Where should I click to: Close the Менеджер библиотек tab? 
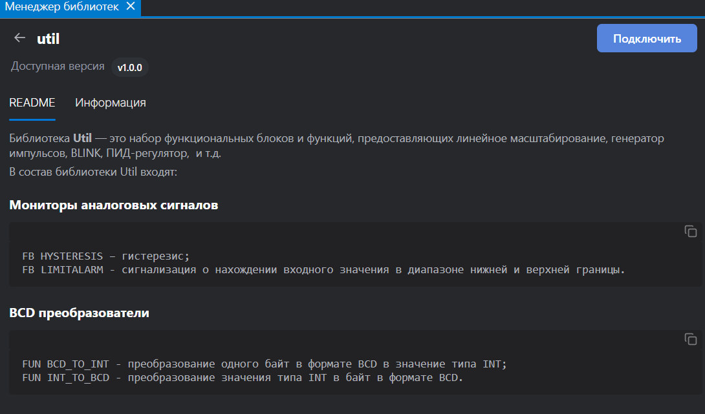click(x=131, y=6)
